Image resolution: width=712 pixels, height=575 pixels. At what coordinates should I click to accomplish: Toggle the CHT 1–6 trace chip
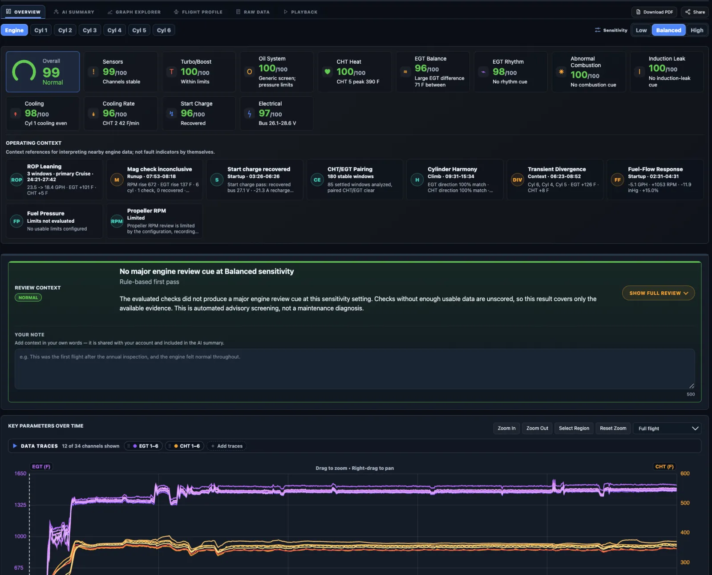185,446
